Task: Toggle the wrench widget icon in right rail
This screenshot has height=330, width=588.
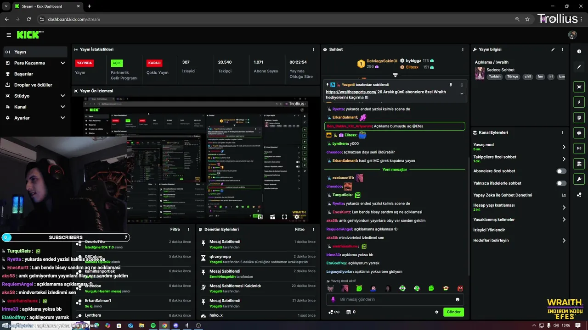Action: point(579,179)
